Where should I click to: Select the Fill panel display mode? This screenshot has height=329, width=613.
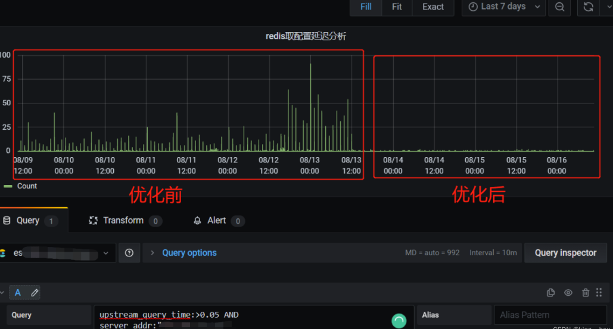click(366, 7)
